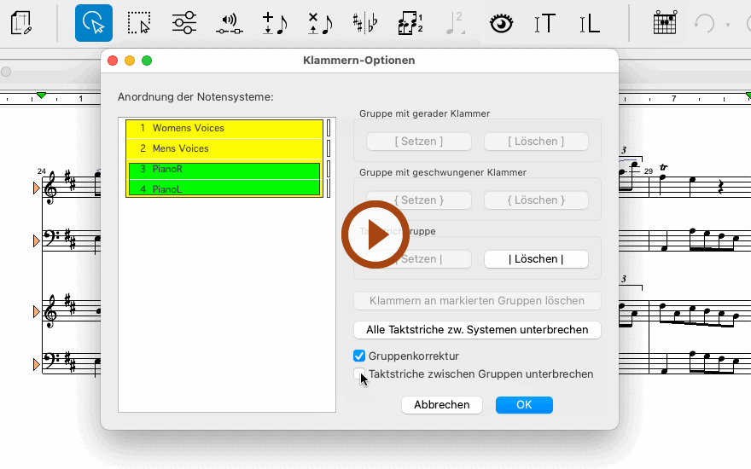Click Alle Taktstriche zw. Systemen unterbrechen
The image size is (751, 469).
[477, 329]
